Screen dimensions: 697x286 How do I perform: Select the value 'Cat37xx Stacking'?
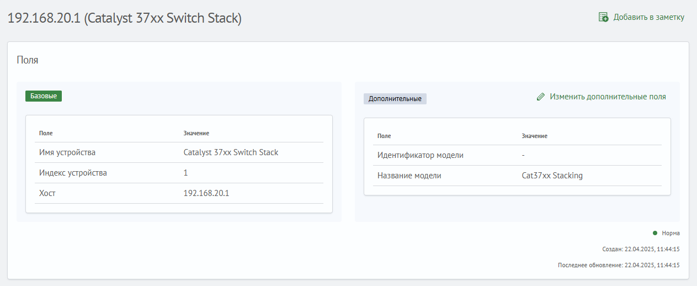[x=552, y=176]
